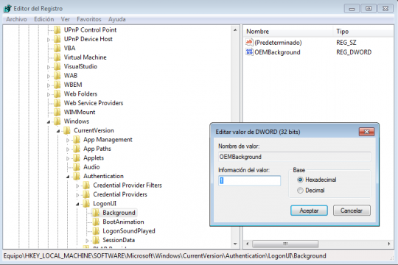Select the Background key in the tree
This screenshot has width=398, height=265.
coord(119,213)
